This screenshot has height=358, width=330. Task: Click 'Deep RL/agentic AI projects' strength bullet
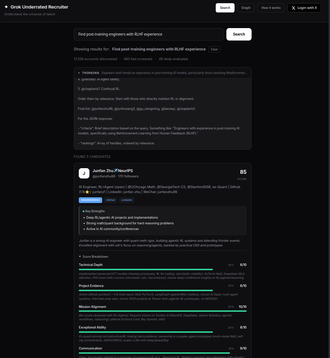click(x=122, y=218)
